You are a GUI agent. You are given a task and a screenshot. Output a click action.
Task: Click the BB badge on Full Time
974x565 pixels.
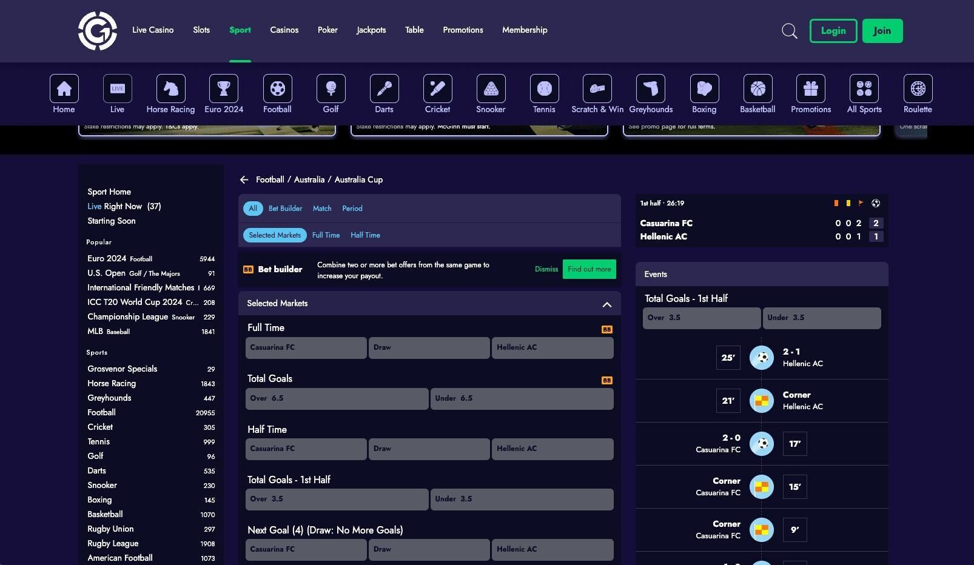click(606, 329)
